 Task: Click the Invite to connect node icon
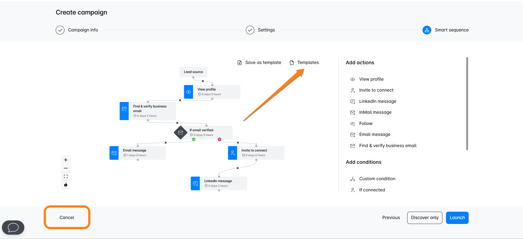(232, 153)
